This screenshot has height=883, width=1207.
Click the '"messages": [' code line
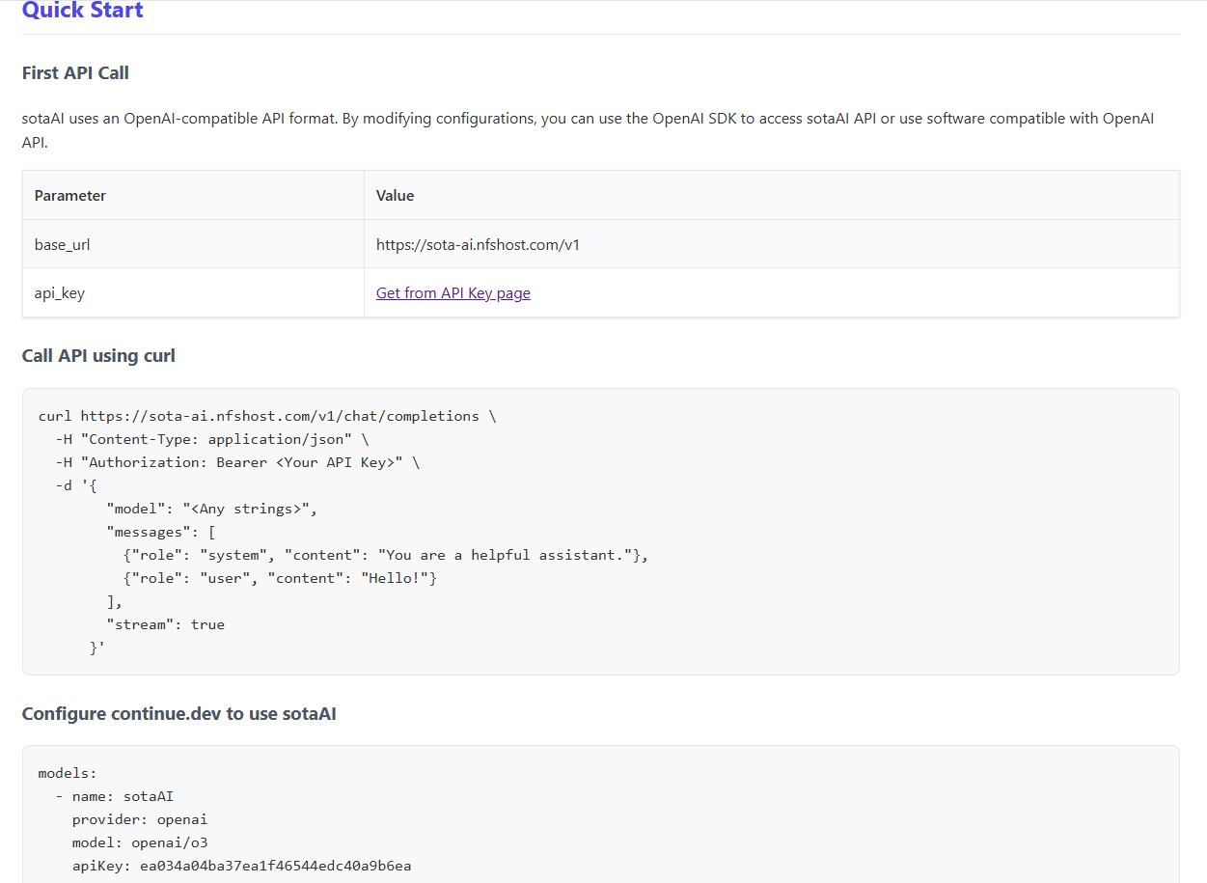pos(161,532)
